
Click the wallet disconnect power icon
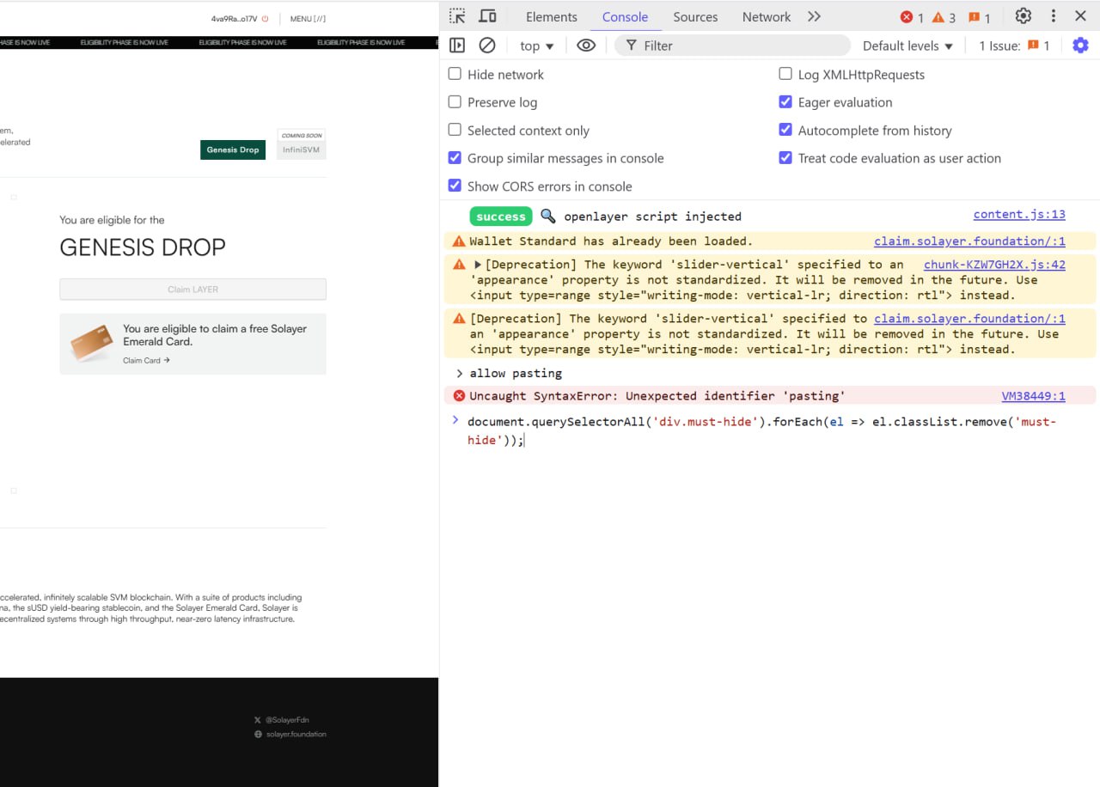click(x=266, y=19)
